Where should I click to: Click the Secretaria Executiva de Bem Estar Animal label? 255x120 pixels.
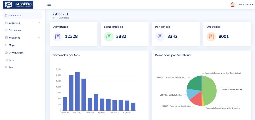[223, 73]
